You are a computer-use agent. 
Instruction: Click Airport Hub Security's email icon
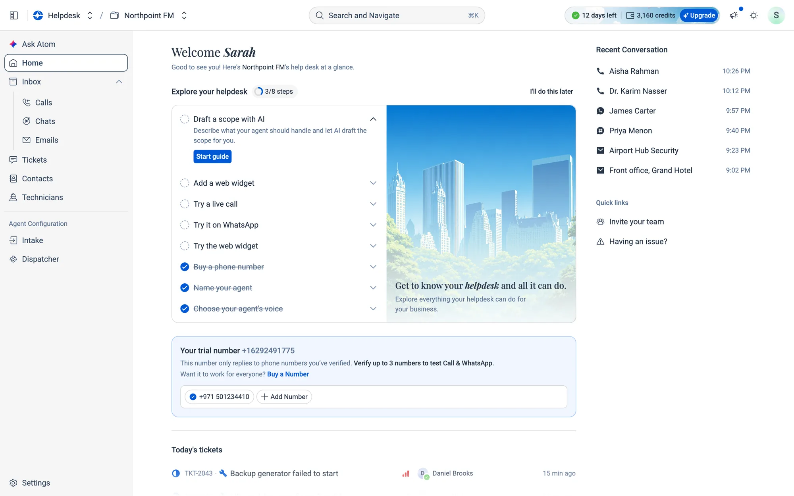tap(600, 150)
